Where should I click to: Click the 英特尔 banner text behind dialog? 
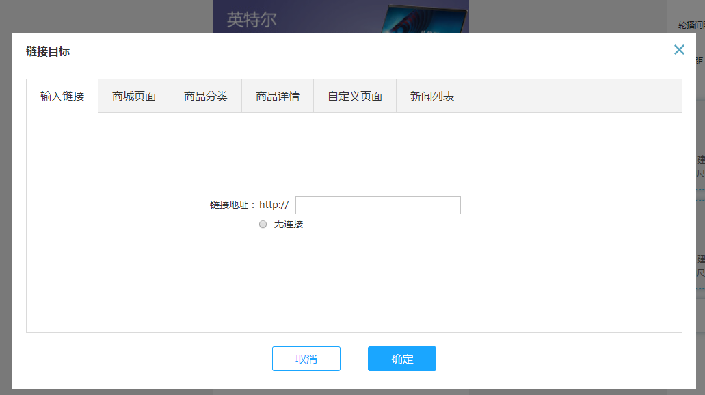pos(252,19)
